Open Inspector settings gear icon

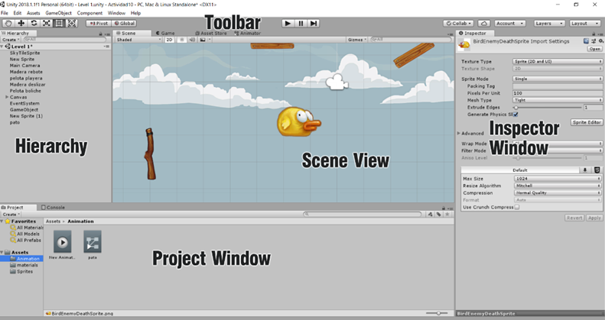pos(600,41)
